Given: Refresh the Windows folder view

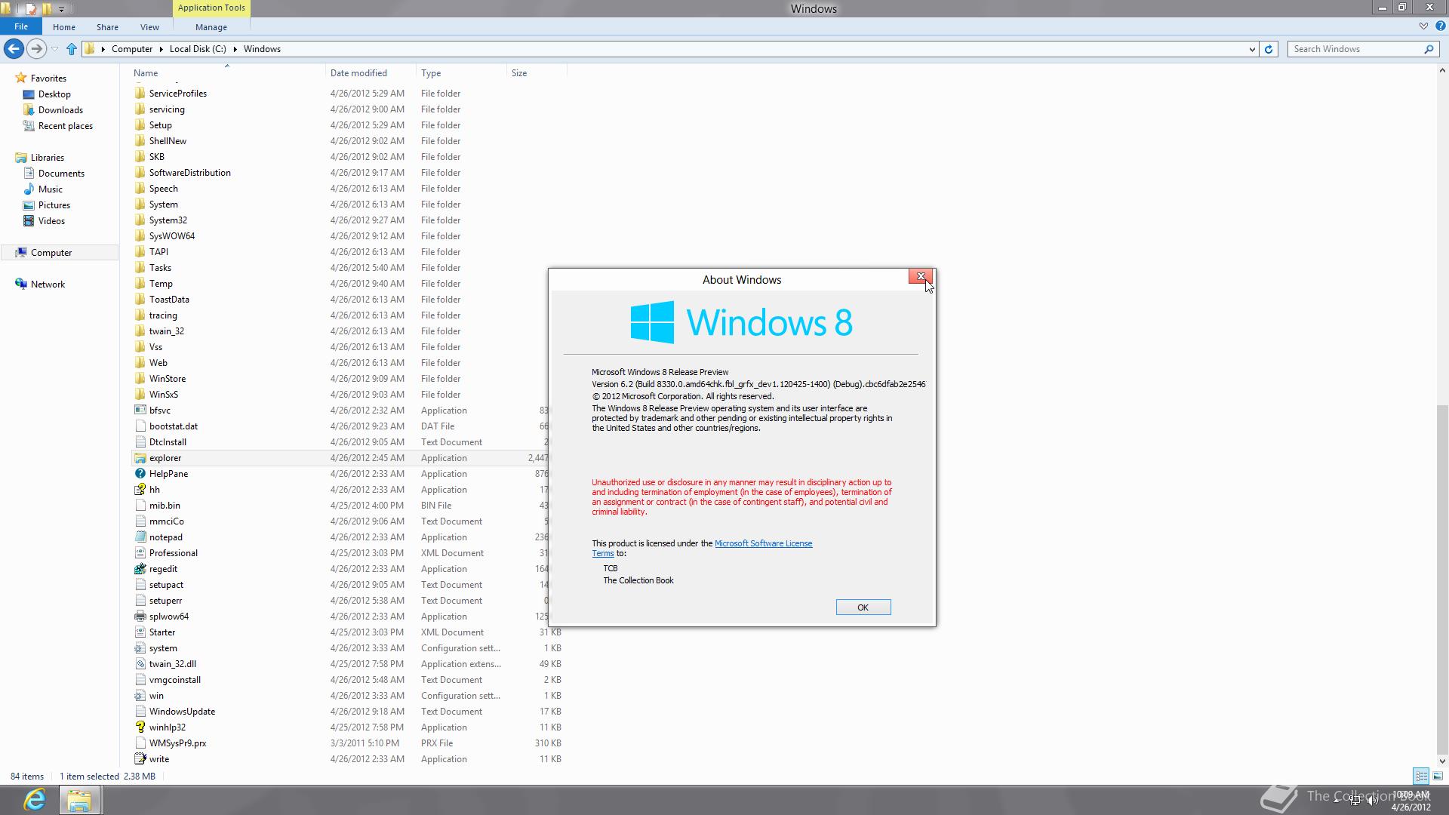Looking at the screenshot, I should point(1269,49).
